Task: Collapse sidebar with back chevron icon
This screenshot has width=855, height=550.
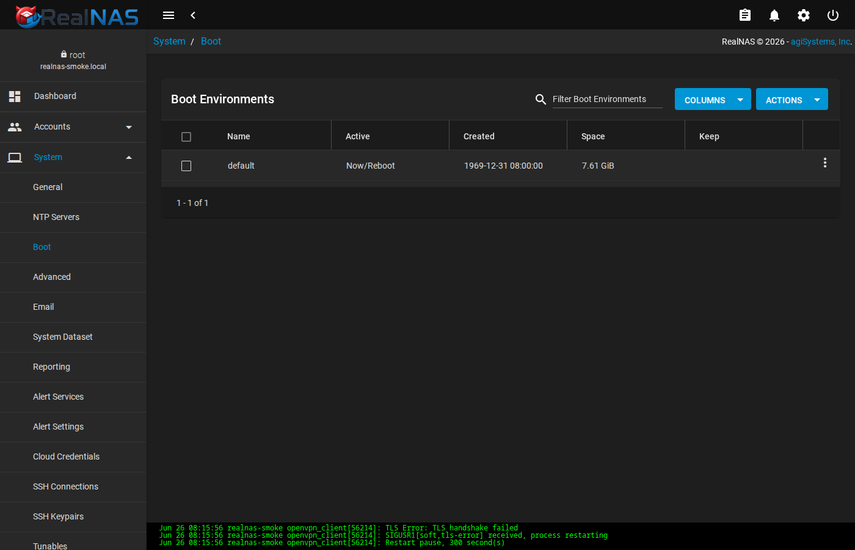Action: click(193, 15)
